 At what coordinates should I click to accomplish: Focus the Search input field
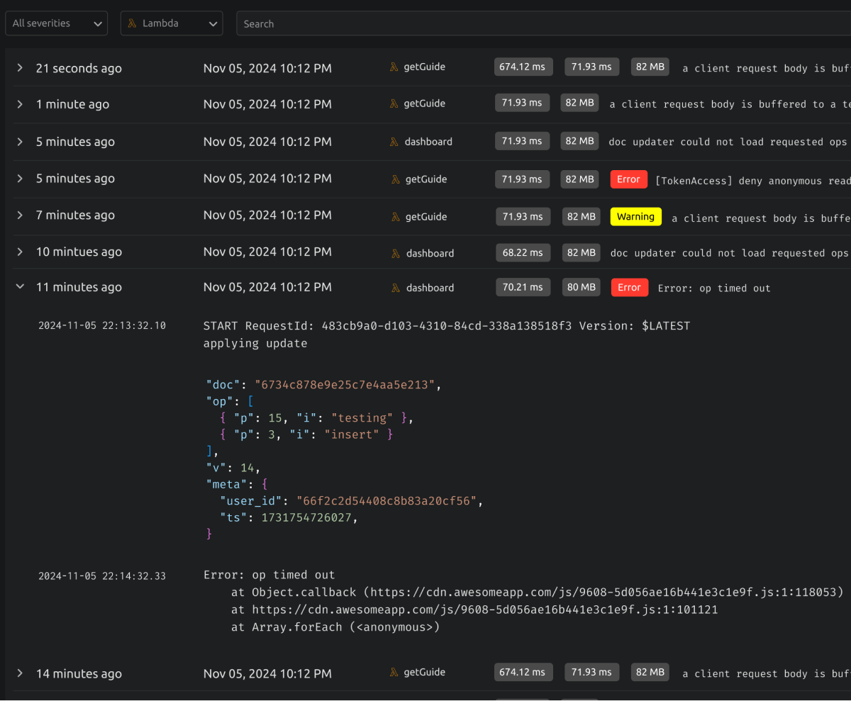point(543,23)
